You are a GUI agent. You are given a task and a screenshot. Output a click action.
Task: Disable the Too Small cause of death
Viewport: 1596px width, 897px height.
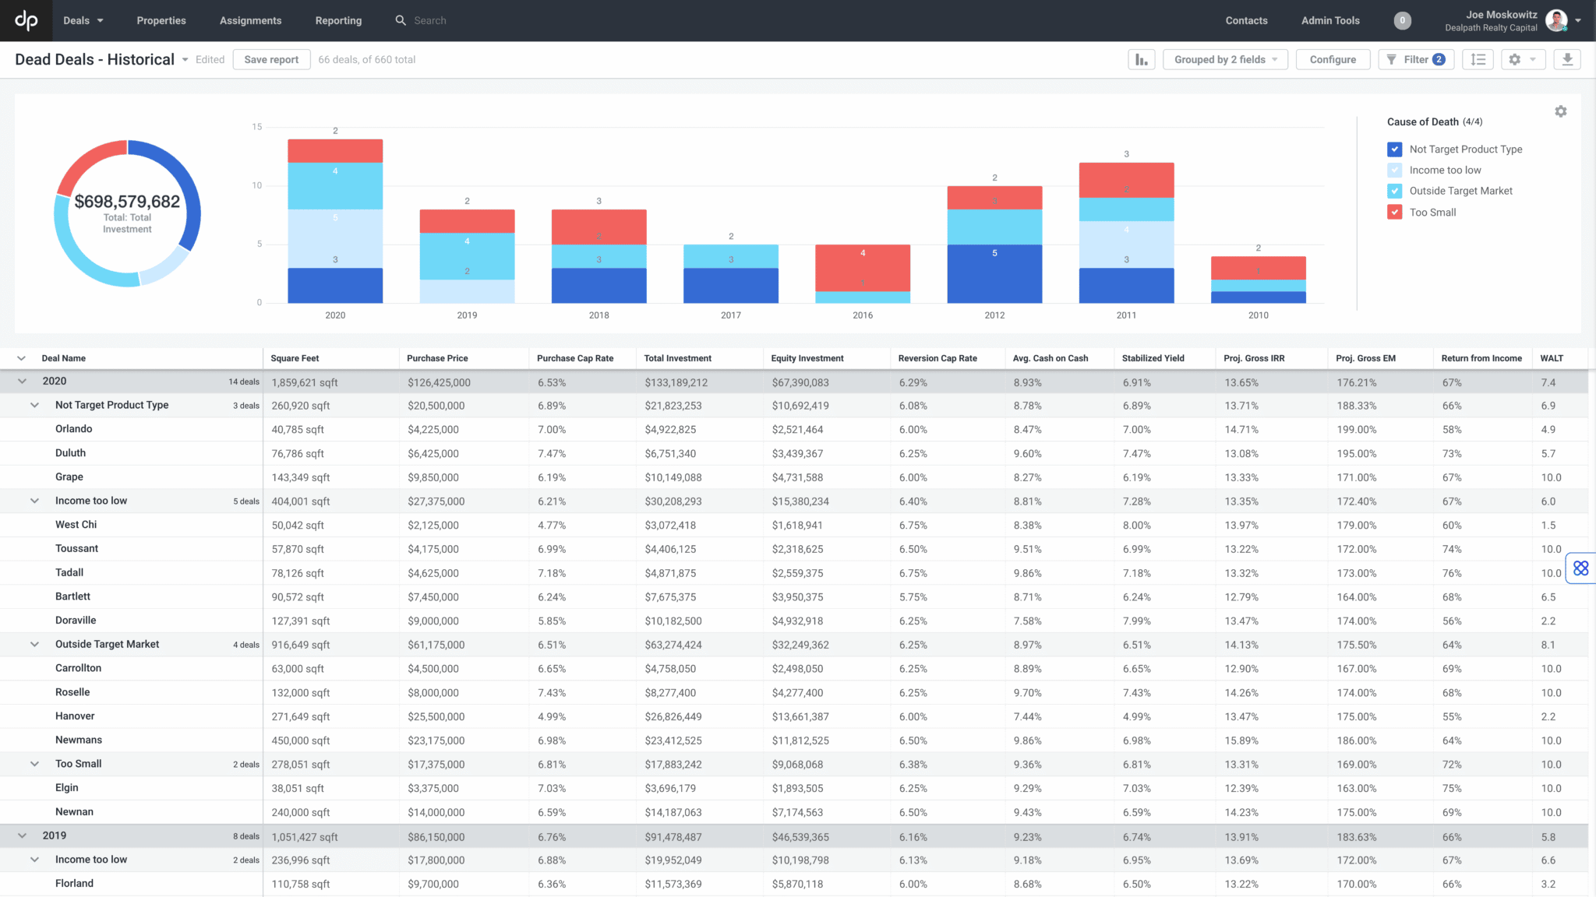point(1394,212)
